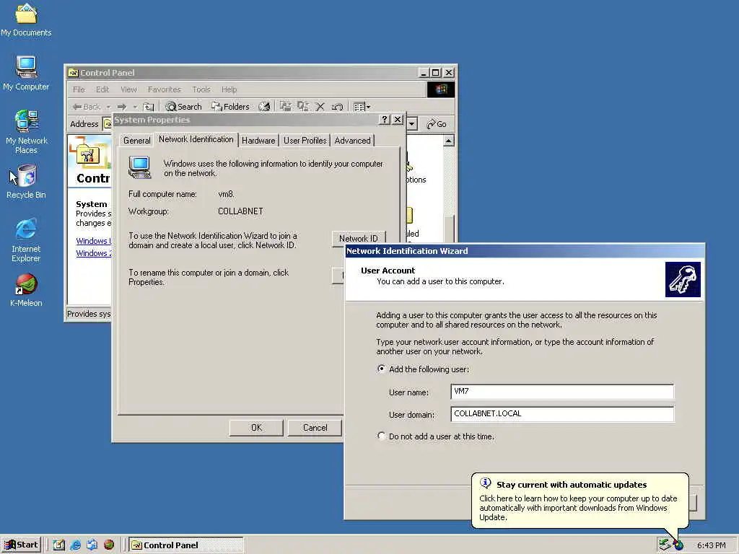739x554 pixels.
Task: Open the Favorites menu
Action: tap(164, 89)
